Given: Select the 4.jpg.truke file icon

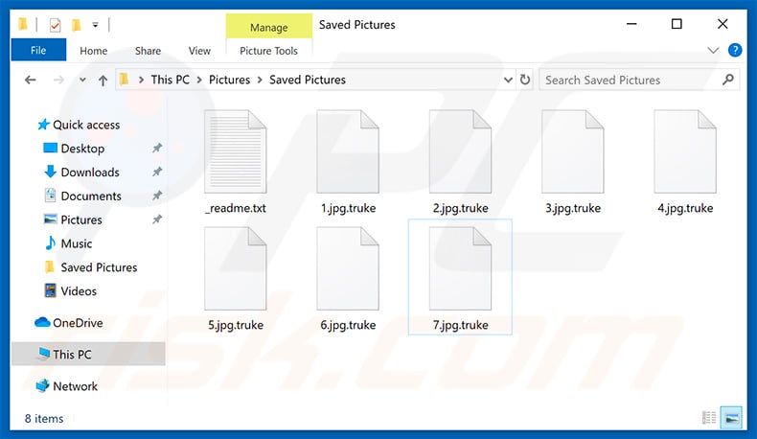Looking at the screenshot, I should pyautogui.click(x=685, y=151).
